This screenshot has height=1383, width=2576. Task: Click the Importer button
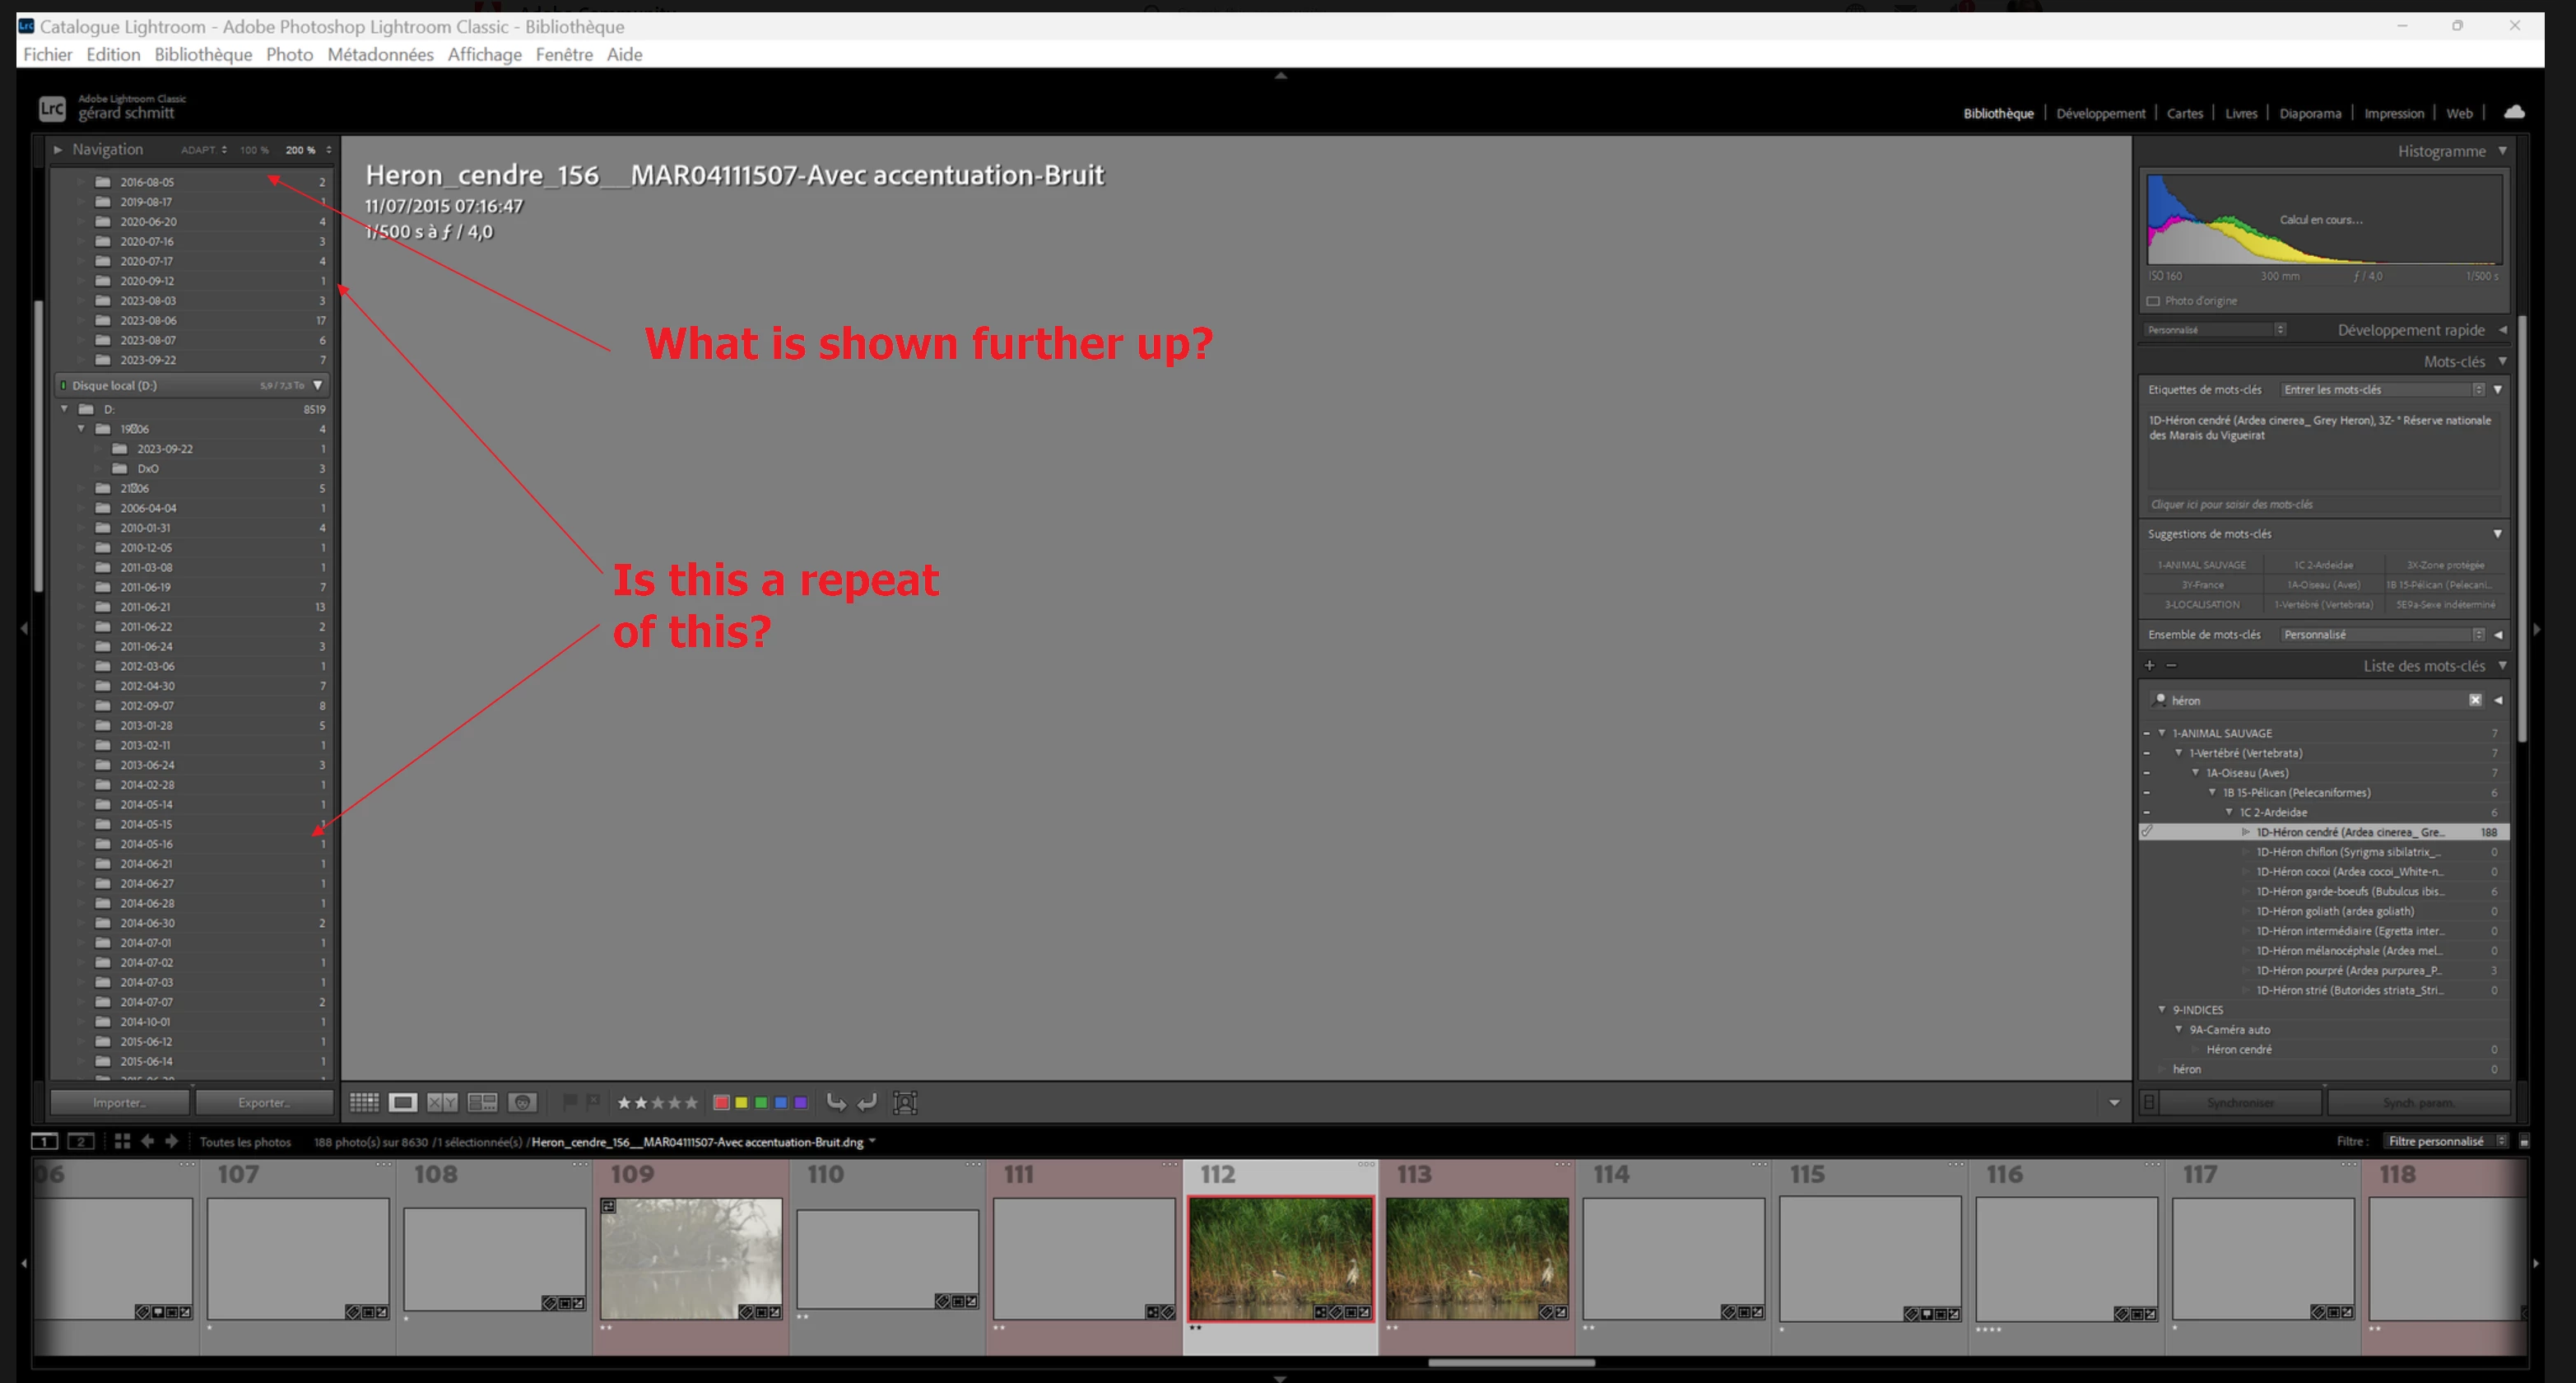pos(119,1102)
